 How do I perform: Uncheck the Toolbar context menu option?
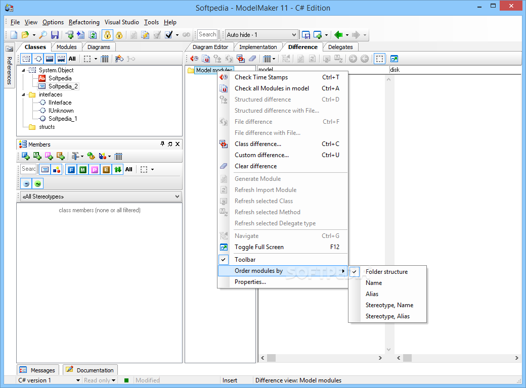282,260
